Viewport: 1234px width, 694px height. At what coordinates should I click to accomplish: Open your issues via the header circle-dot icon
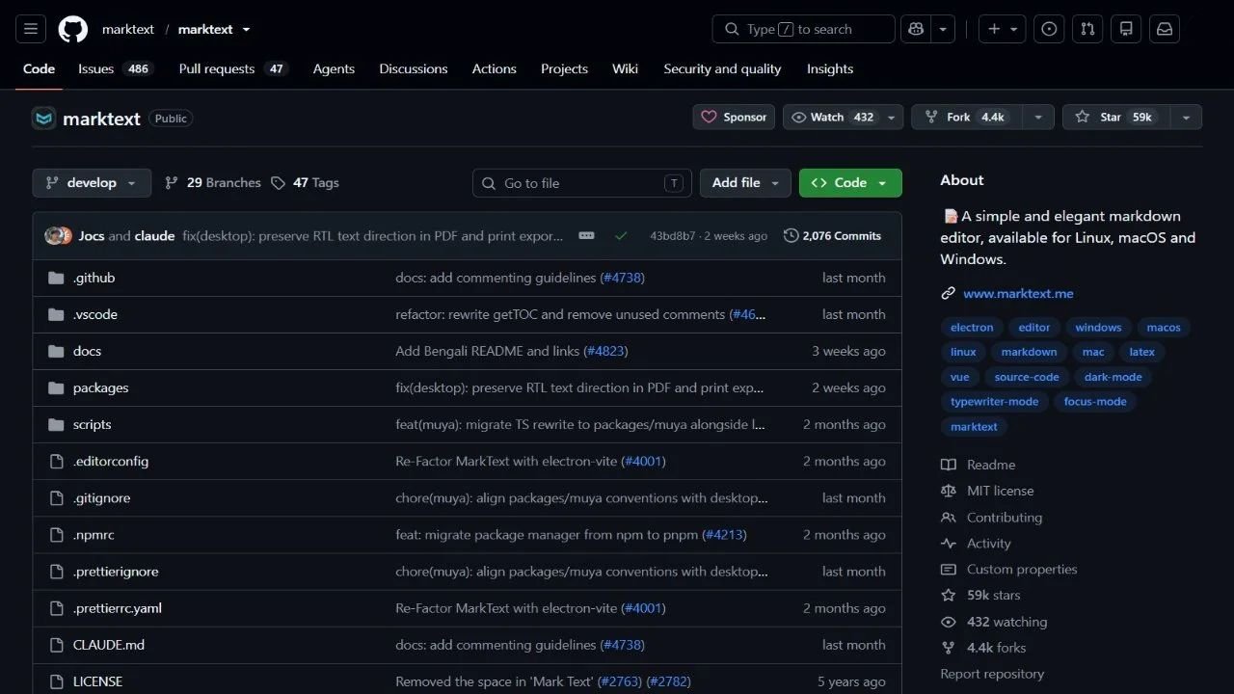(x=1049, y=29)
